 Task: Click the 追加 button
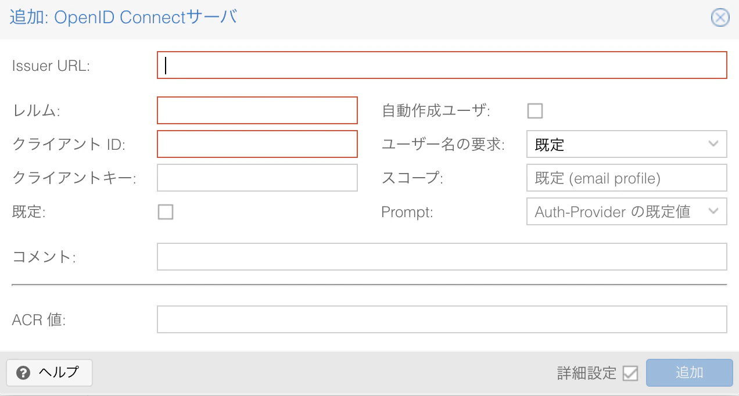tap(690, 373)
